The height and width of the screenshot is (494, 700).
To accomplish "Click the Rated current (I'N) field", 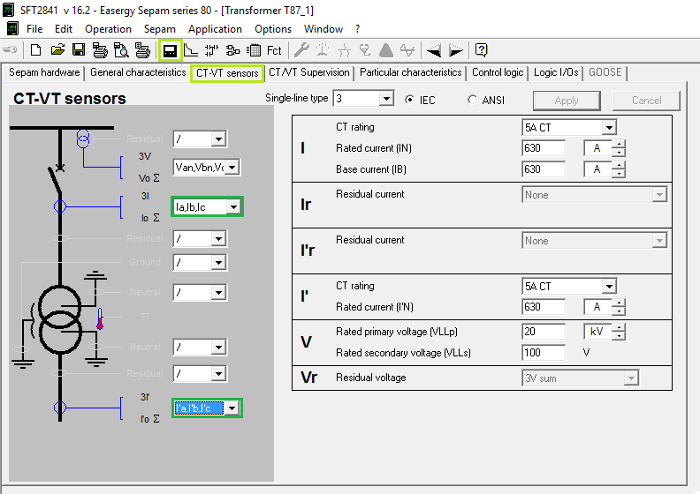I will (544, 307).
